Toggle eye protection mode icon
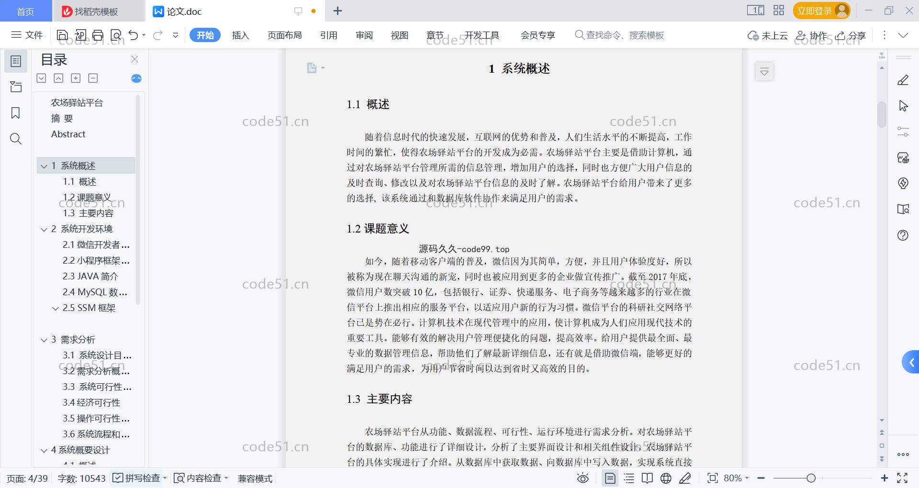The width and height of the screenshot is (919, 488). pyautogui.click(x=583, y=478)
